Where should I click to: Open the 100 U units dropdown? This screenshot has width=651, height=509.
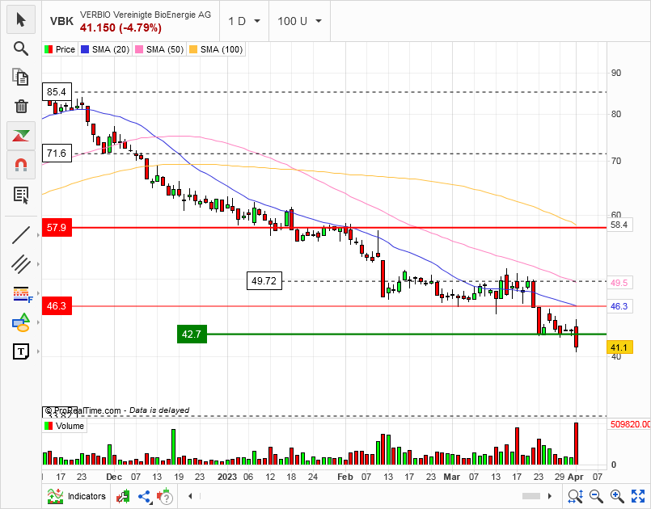click(x=299, y=21)
